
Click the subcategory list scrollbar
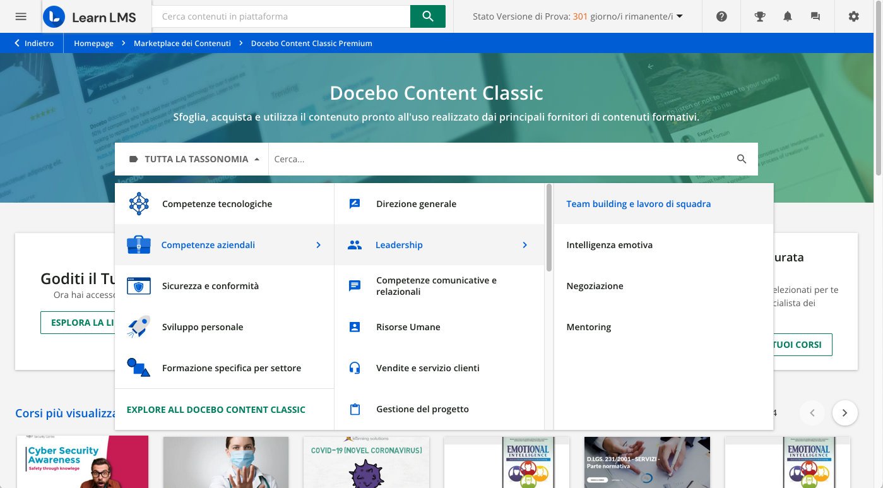coord(549,227)
